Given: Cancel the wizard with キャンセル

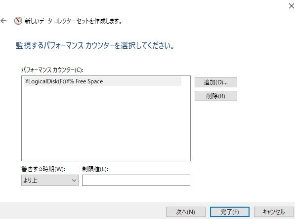Looking at the screenshot, I should (274, 212).
